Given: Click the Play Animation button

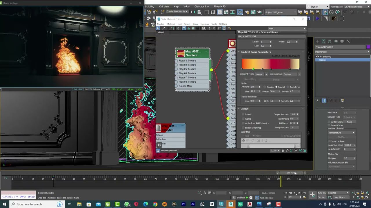Looking at the screenshot, I should point(295,193).
